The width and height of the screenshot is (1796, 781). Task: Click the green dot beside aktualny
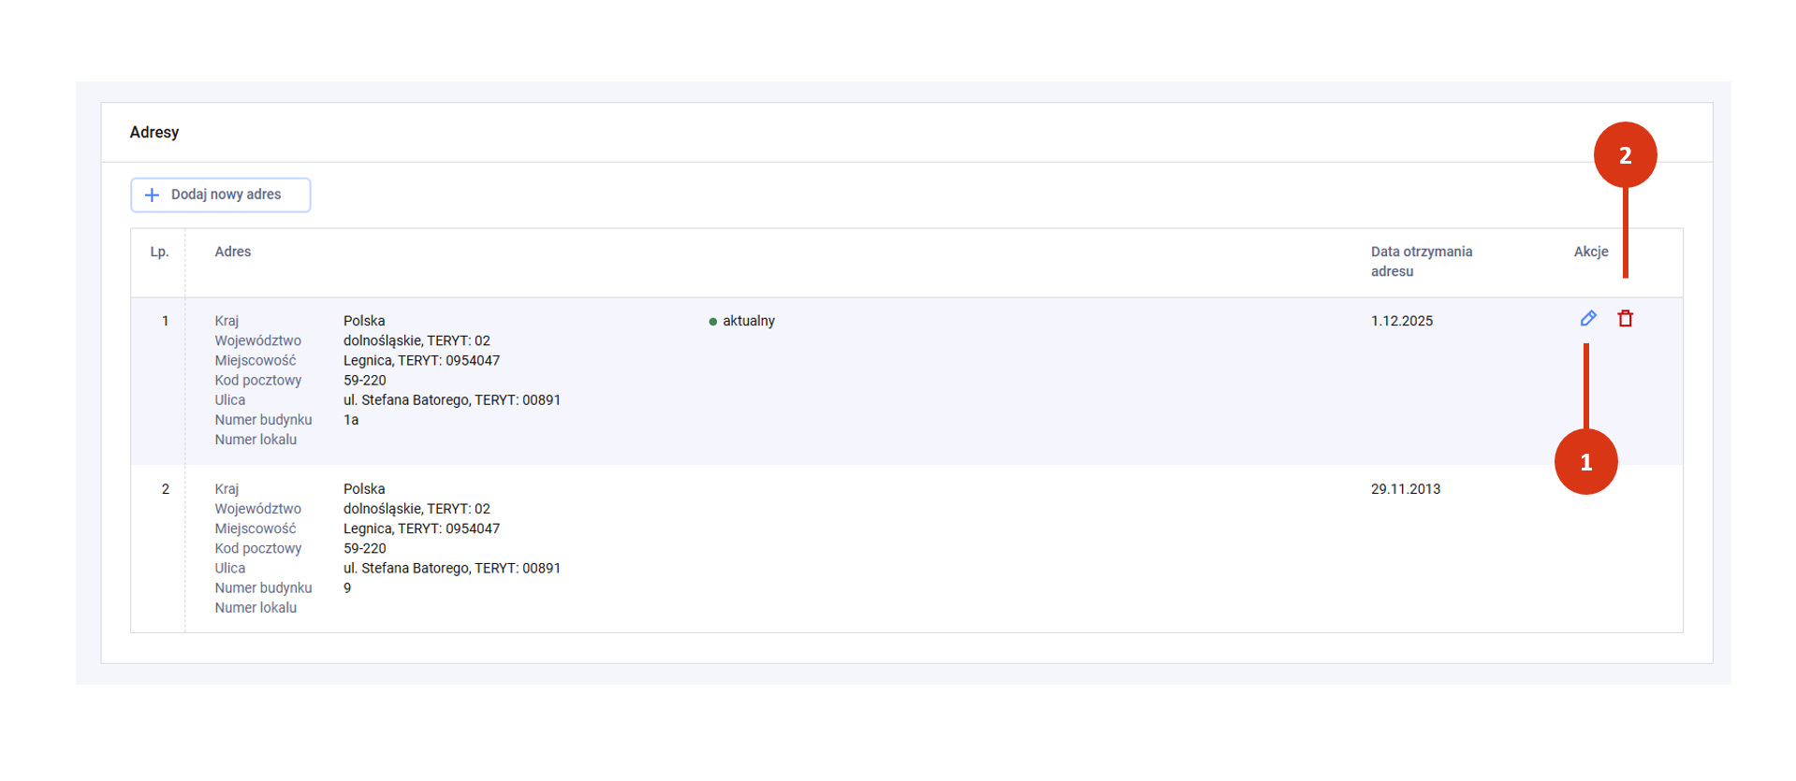pyautogui.click(x=713, y=322)
